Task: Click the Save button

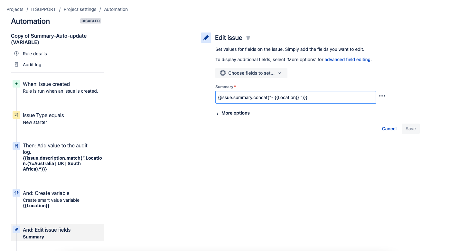Action: click(411, 129)
